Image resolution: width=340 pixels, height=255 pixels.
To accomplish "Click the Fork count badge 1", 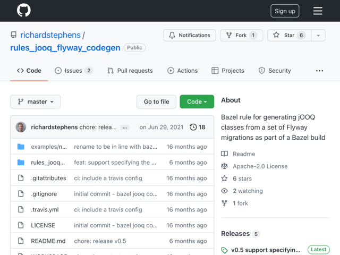I will point(253,35).
